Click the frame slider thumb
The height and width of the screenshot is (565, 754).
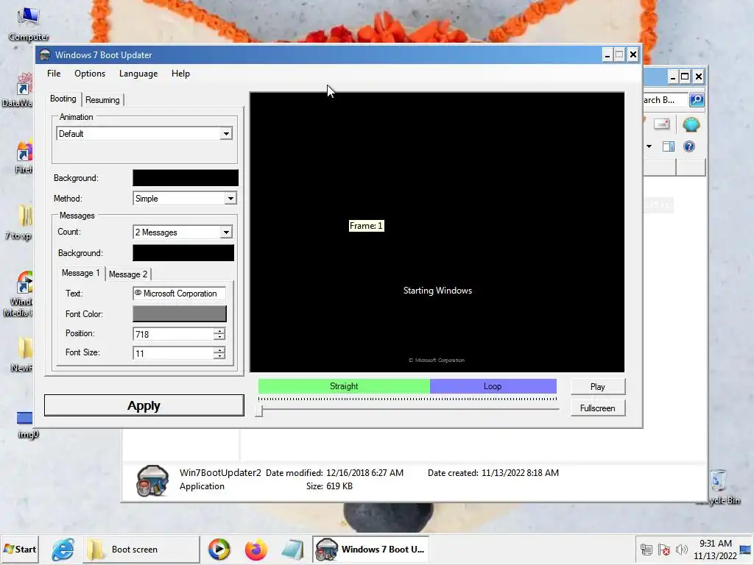[259, 411]
